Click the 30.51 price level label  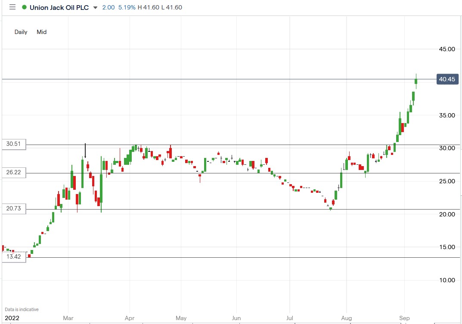click(13, 144)
